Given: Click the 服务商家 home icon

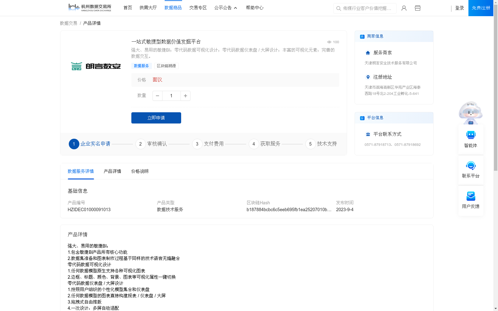Looking at the screenshot, I should pyautogui.click(x=368, y=53).
